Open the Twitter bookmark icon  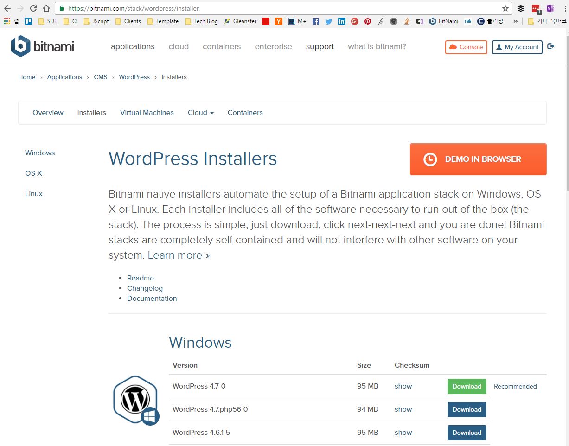(x=329, y=21)
